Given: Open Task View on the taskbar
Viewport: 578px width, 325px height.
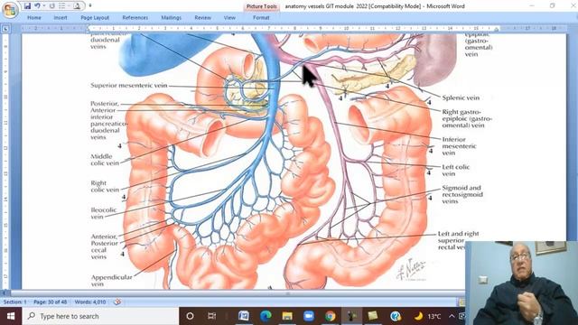Looking at the screenshot, I should (x=212, y=316).
